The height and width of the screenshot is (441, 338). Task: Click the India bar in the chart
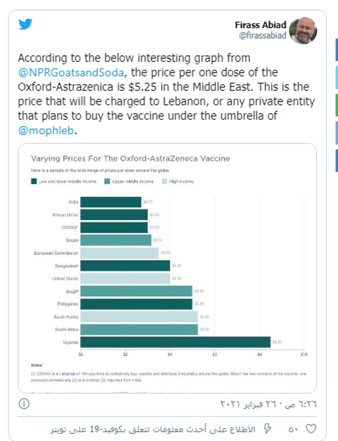pos(111,202)
